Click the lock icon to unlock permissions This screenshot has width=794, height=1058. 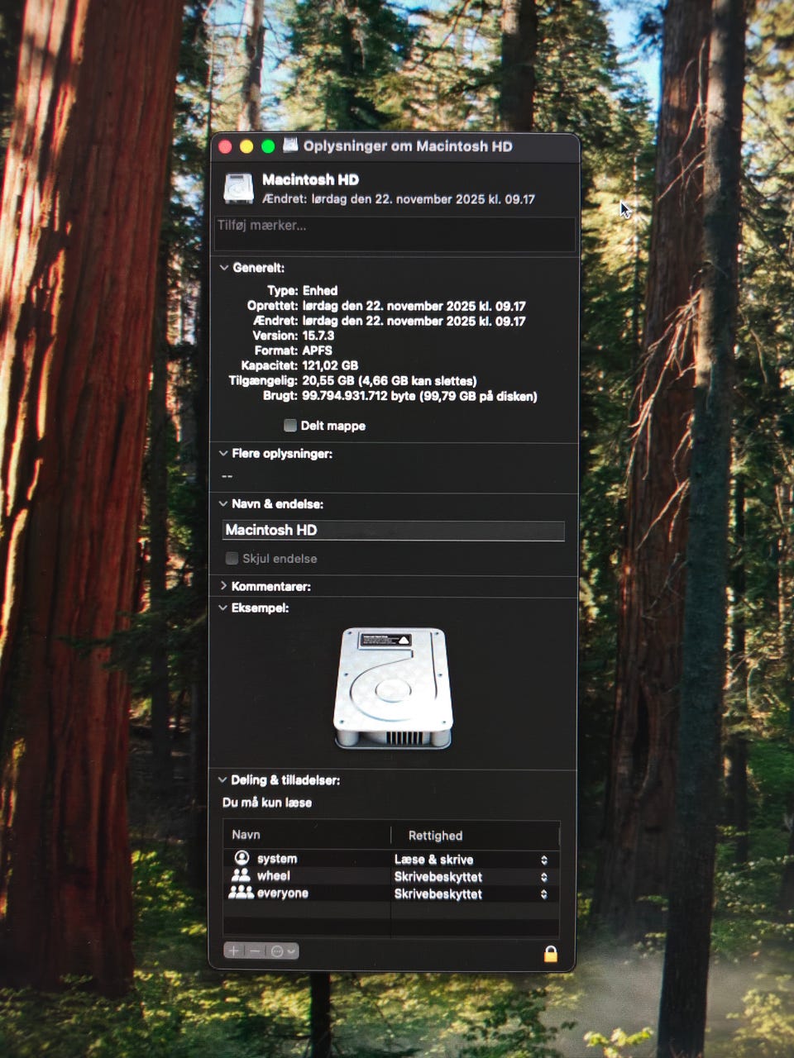coord(550,954)
